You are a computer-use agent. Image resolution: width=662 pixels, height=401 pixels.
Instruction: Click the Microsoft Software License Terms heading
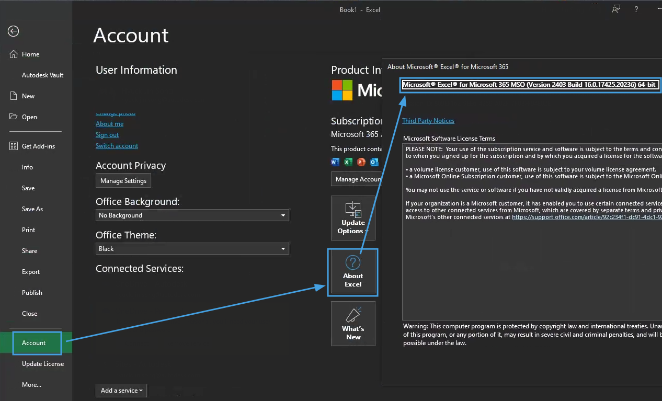pos(449,139)
